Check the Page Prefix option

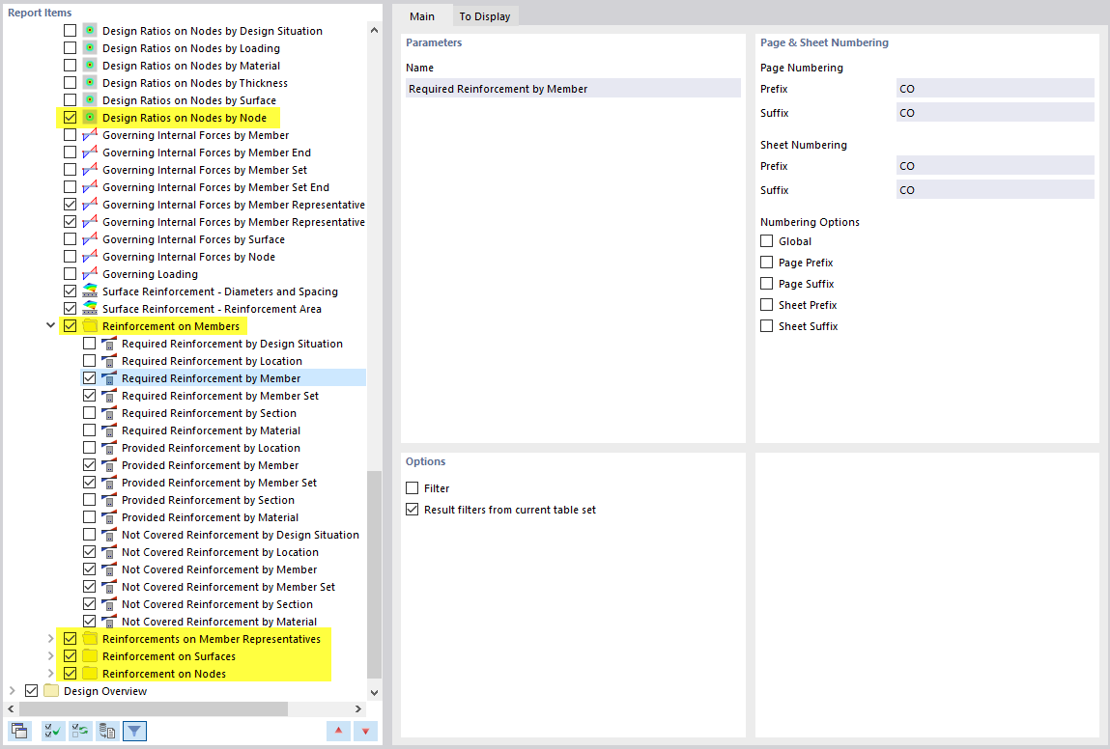coord(767,263)
